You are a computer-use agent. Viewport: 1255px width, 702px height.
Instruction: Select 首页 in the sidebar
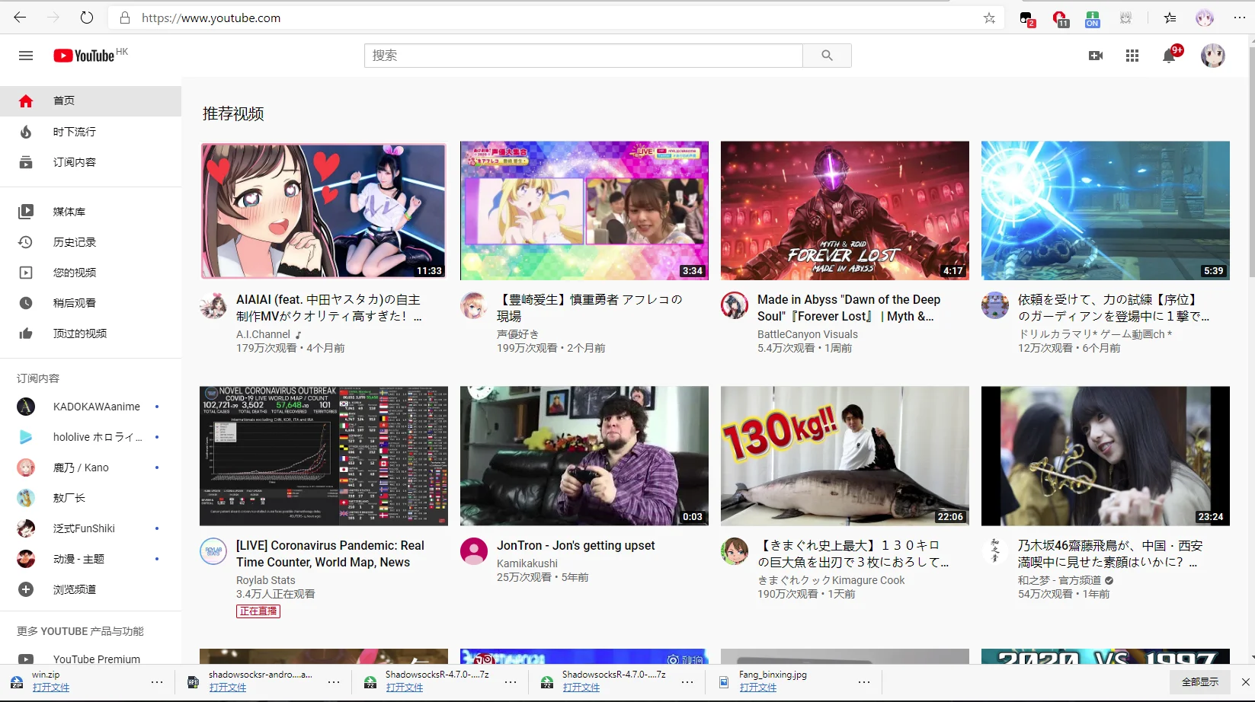coord(91,101)
